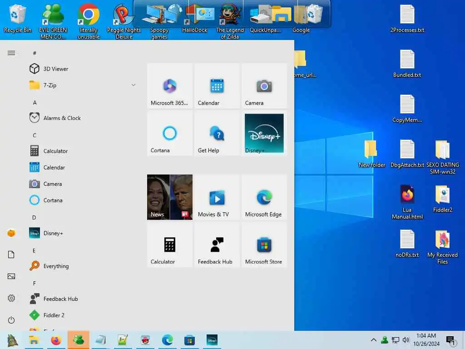Open the 2Processes.txt file on the desktop
Viewport: 465px width, 349px height.
coord(407,18)
